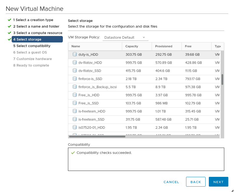Go to step 2 Select a name and folder
Image resolution: width=234 pixels, height=192 pixels.
36,27
